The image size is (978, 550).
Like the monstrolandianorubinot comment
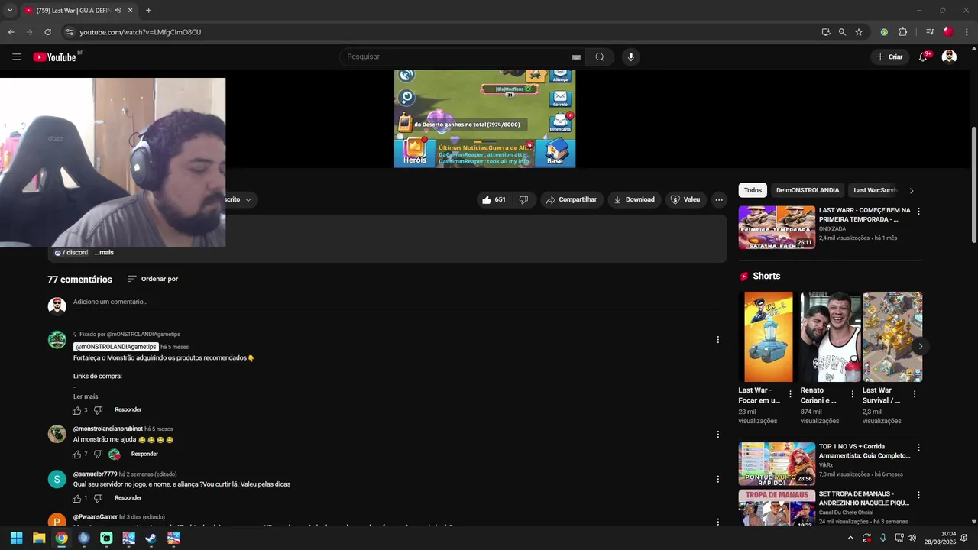(76, 455)
